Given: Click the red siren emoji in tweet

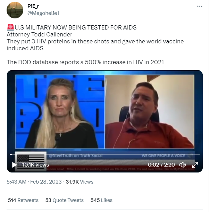Looking at the screenshot, I should point(10,27).
